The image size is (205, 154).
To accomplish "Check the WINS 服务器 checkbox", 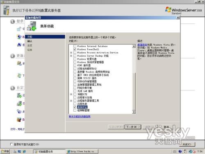I will point(75,65).
